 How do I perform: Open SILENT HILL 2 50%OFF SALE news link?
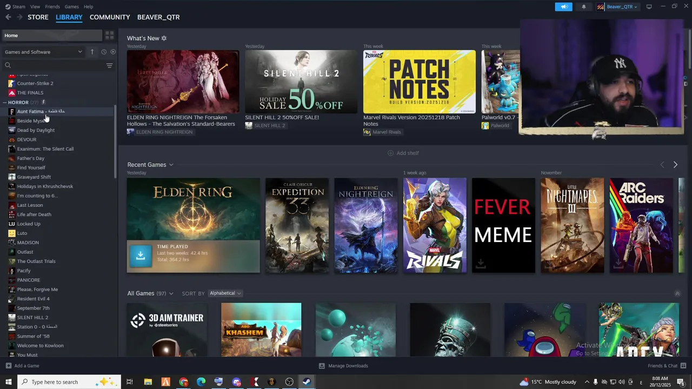tap(282, 117)
